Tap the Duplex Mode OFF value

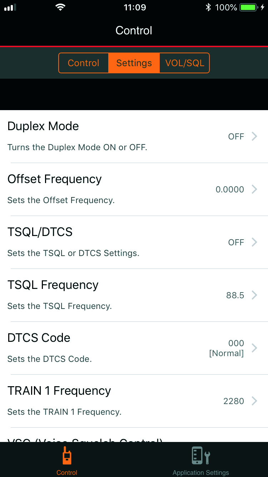point(236,137)
